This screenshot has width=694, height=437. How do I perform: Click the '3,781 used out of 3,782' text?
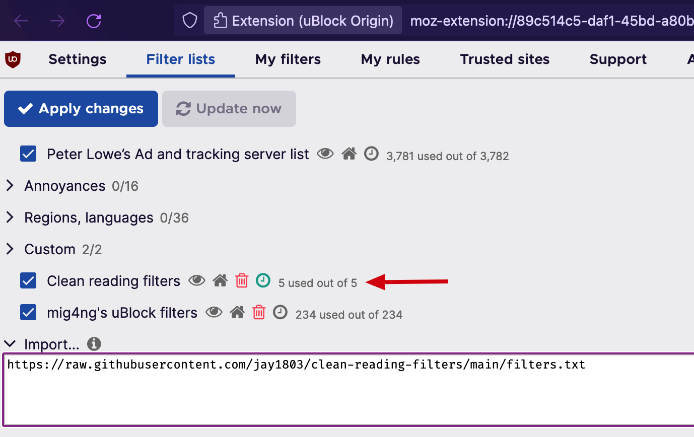tap(448, 156)
